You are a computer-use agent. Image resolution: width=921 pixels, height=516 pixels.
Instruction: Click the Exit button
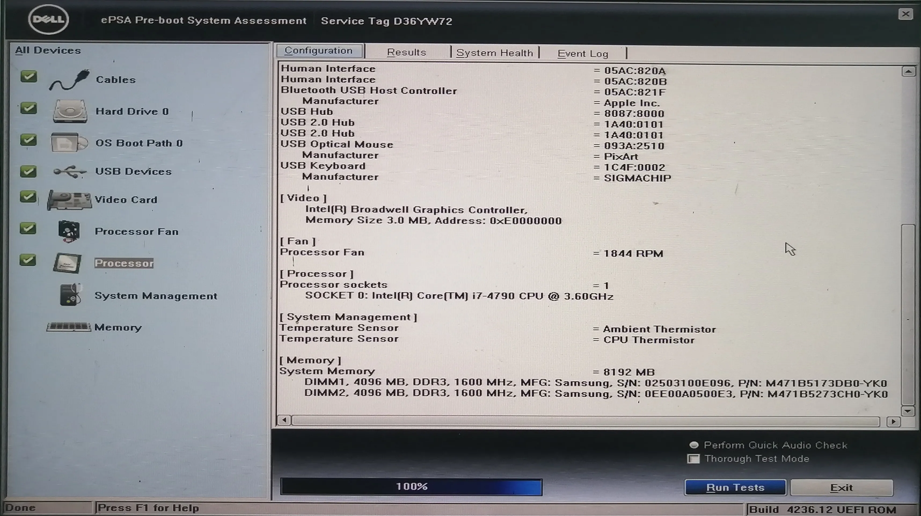point(842,488)
